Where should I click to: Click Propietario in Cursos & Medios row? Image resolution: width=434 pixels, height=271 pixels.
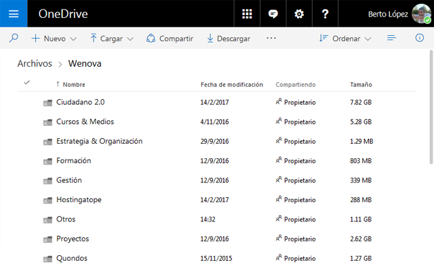pos(300,122)
